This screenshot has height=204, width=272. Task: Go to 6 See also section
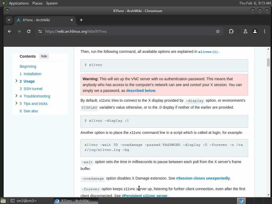29,111
